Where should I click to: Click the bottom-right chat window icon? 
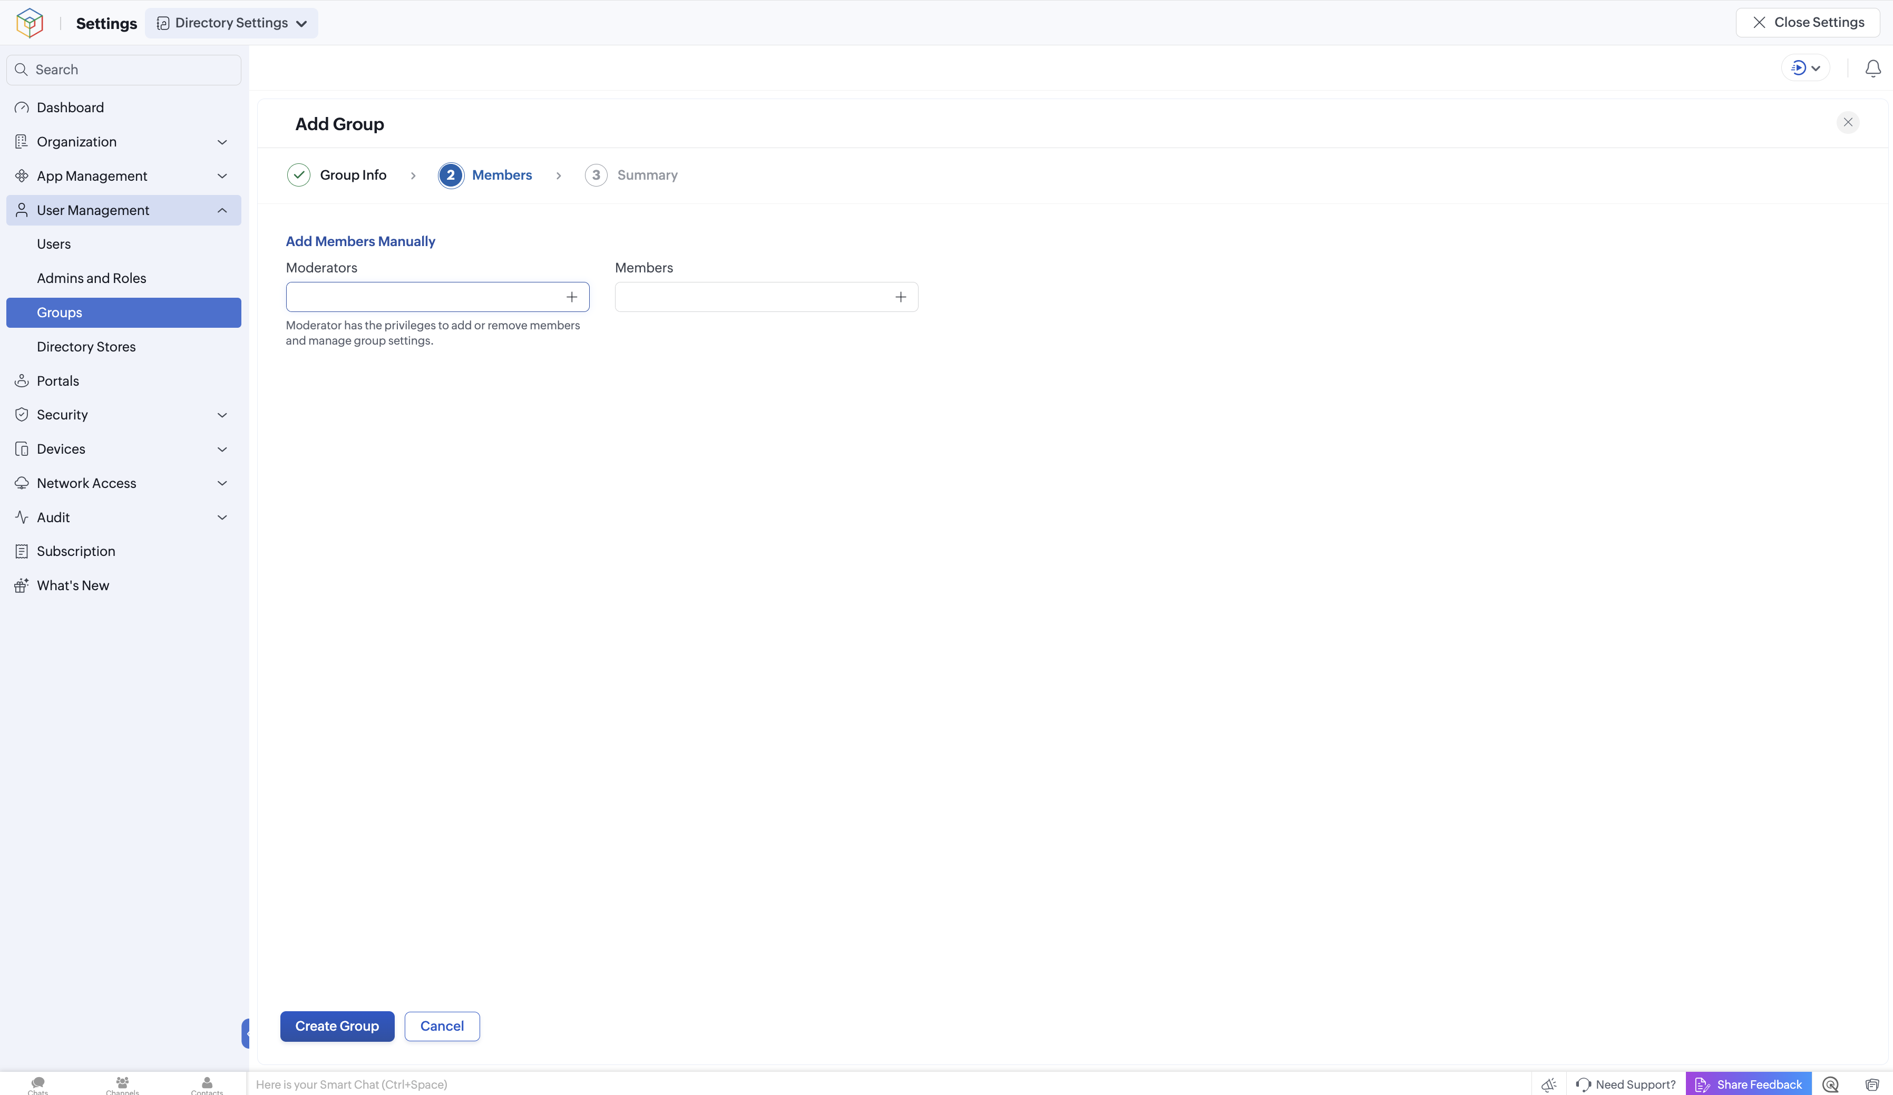click(x=1872, y=1084)
